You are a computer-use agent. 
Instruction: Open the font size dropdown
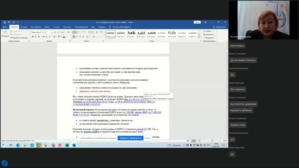tap(49, 32)
